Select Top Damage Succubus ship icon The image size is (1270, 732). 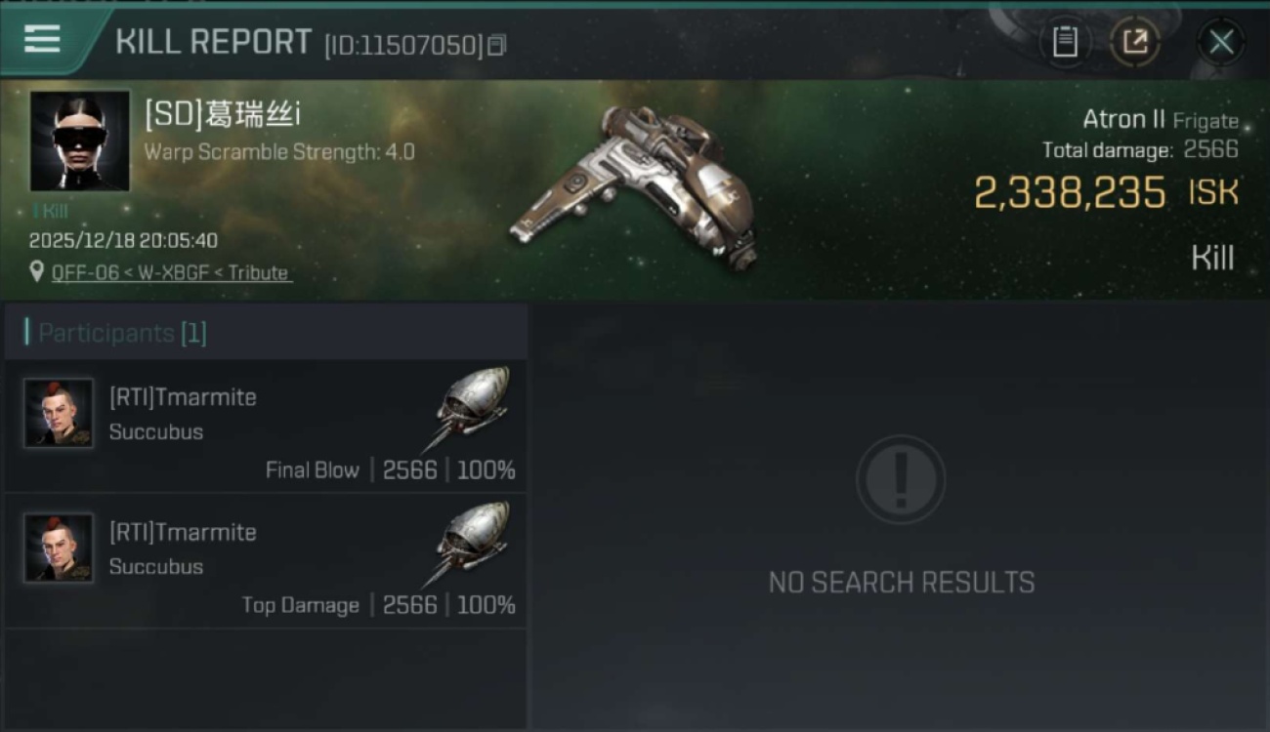468,542
